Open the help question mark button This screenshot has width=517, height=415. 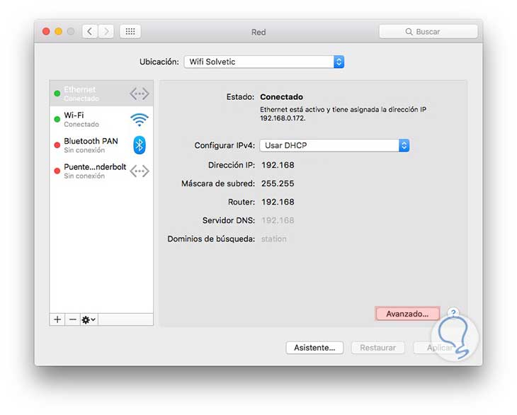point(454,312)
